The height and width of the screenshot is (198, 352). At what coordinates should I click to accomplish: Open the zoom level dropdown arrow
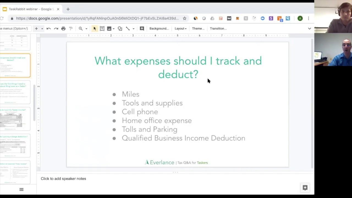(86, 29)
